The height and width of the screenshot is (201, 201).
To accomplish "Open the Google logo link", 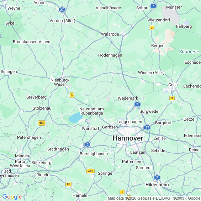I will pos(12,197).
